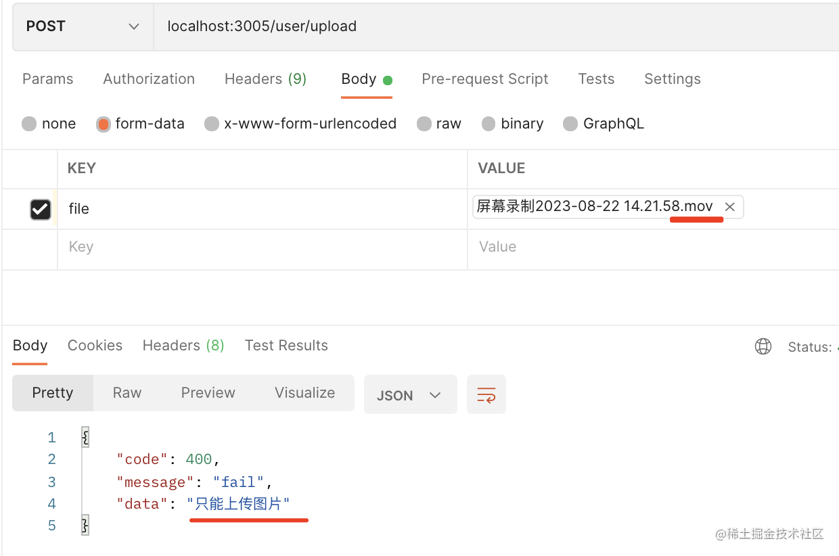Choose the binary body type
Image resolution: width=839 pixels, height=556 pixels.
point(489,124)
